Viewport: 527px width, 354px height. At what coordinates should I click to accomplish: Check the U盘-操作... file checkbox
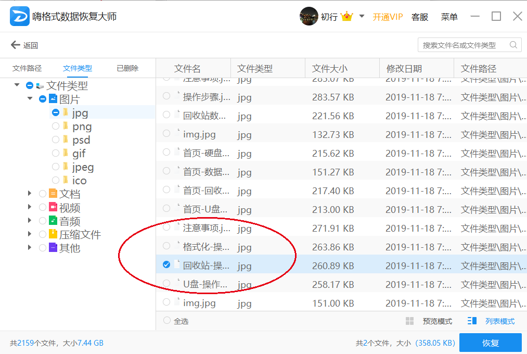click(166, 283)
